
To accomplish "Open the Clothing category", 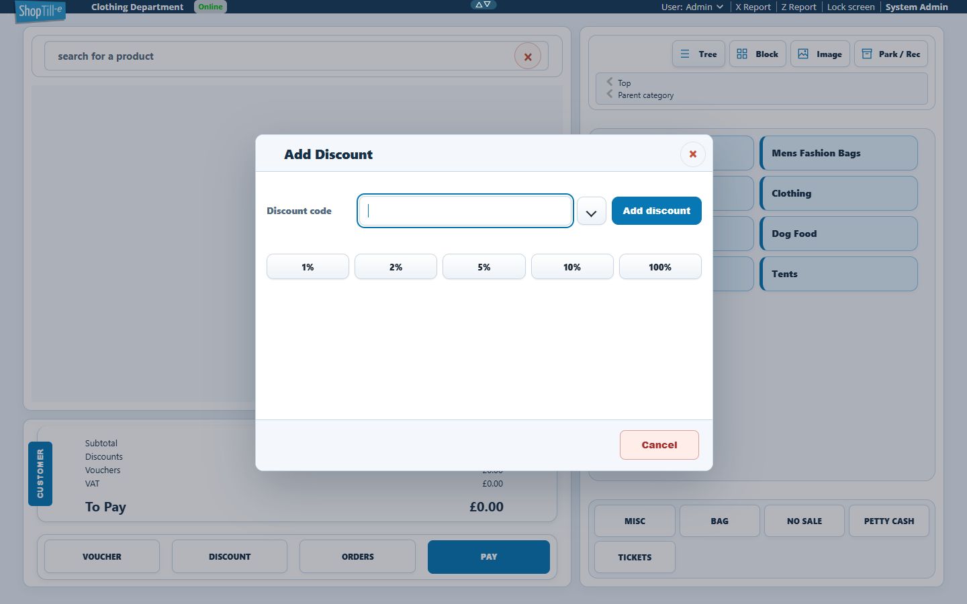I will [x=839, y=193].
